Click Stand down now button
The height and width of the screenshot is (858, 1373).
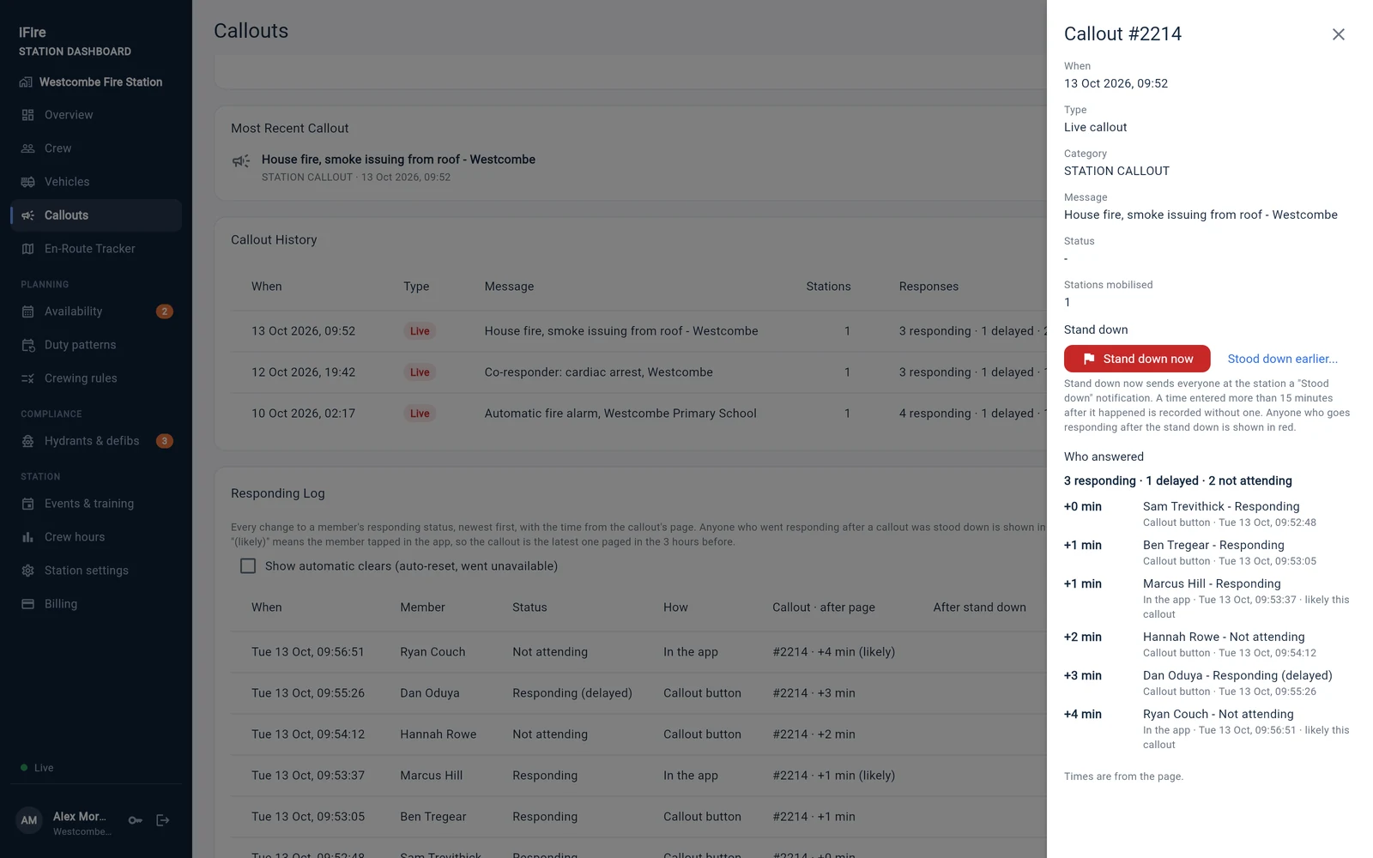[x=1137, y=359]
